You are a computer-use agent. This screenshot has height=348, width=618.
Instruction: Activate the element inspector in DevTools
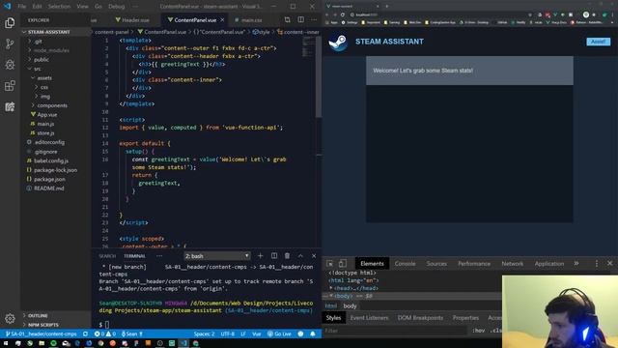[x=330, y=263]
